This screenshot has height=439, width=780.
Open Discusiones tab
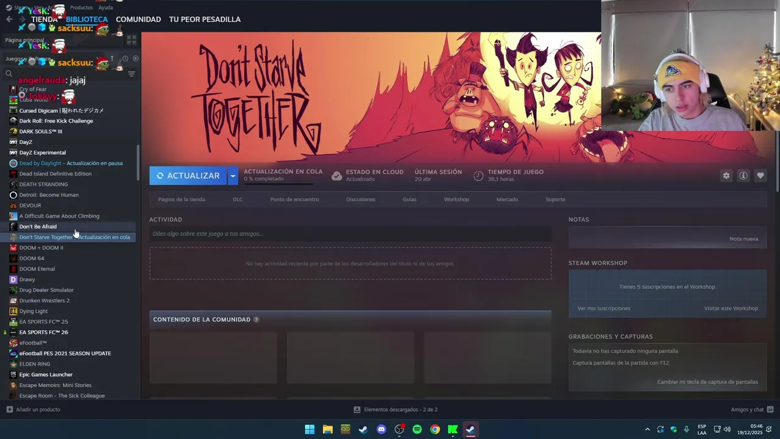click(361, 199)
